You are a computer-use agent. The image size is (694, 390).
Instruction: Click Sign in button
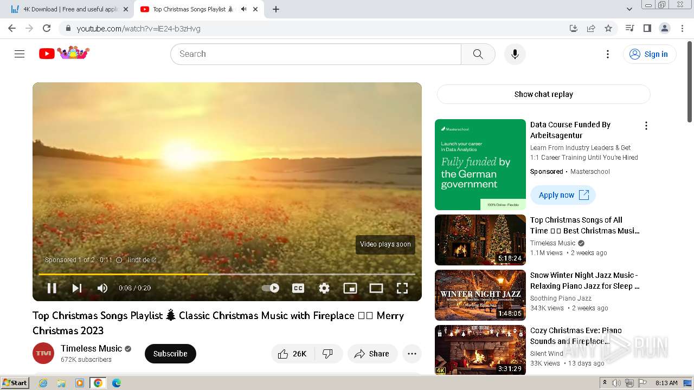pyautogui.click(x=650, y=54)
